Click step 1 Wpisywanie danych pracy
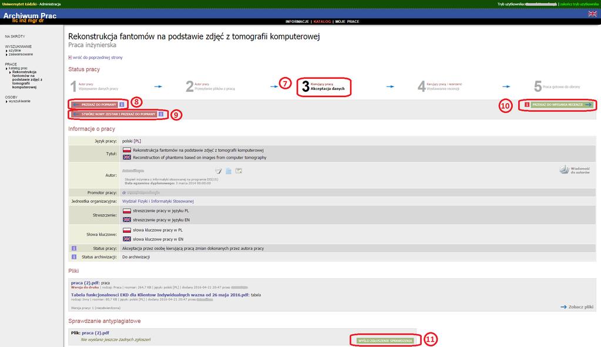 click(x=94, y=86)
